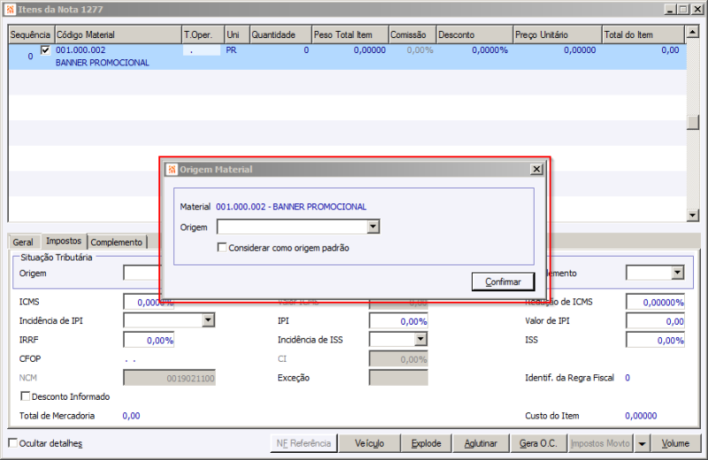Click the 0,0000% discount cell
The height and width of the screenshot is (460, 708).
point(490,50)
